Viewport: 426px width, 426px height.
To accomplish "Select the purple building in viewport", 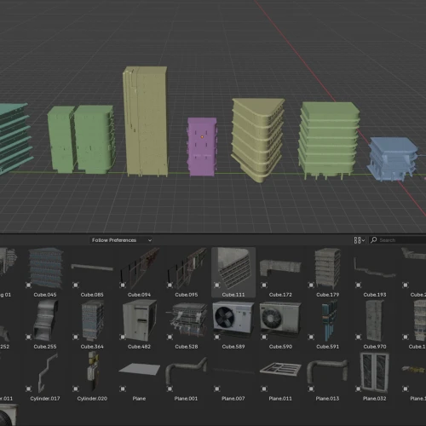I will coord(202,147).
